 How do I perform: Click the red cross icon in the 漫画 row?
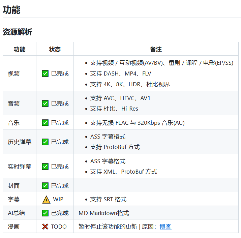tap(45, 227)
